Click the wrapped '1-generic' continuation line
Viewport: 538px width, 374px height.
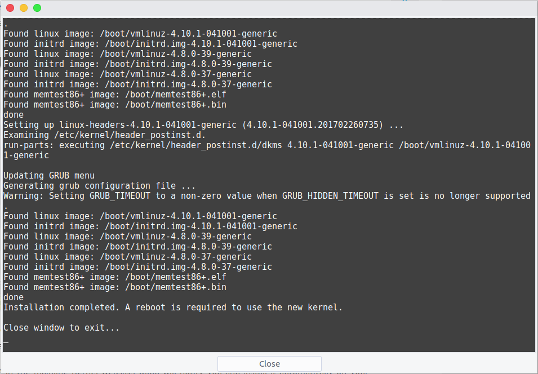(x=26, y=155)
